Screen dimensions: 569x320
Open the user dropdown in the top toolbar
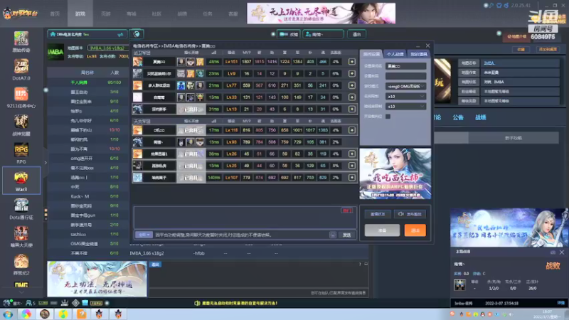click(x=323, y=34)
